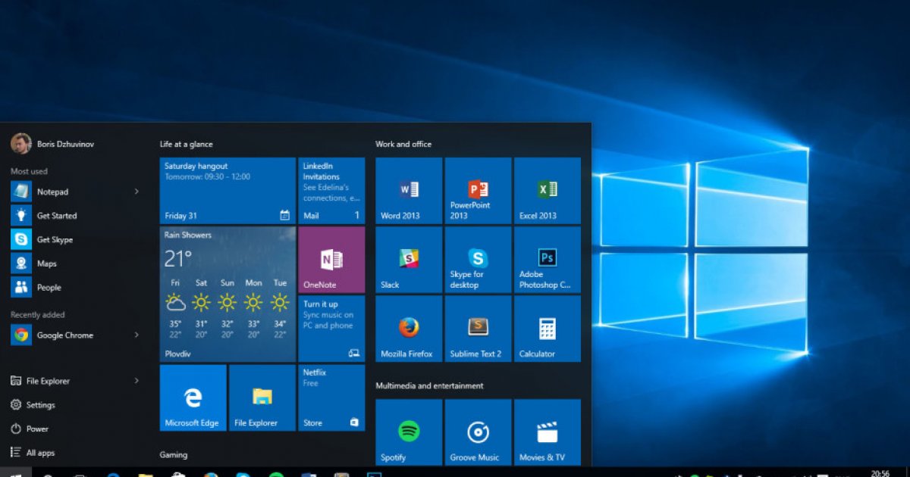This screenshot has width=910, height=477.
Task: Open the Plovdiv weather forecast tile
Action: click(227, 295)
